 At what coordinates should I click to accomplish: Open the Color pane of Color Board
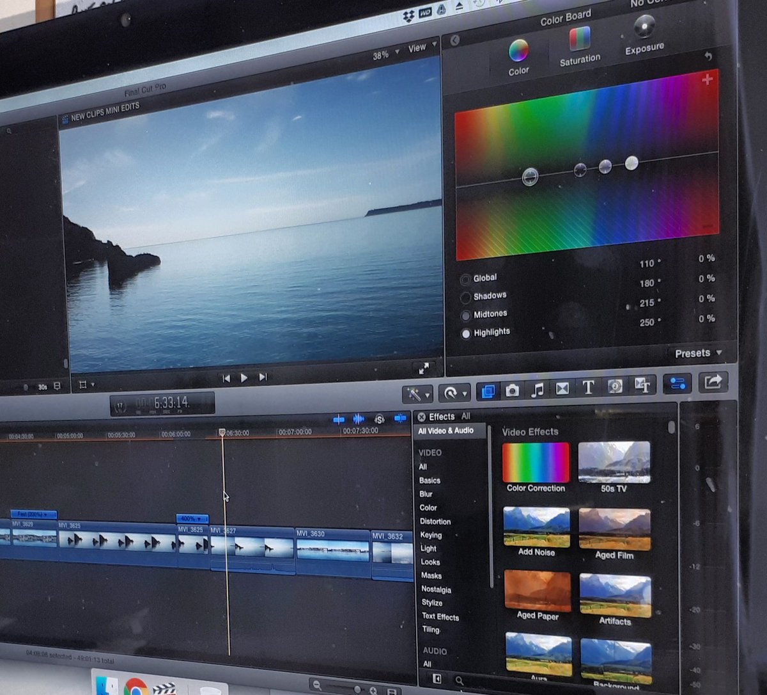tap(518, 56)
